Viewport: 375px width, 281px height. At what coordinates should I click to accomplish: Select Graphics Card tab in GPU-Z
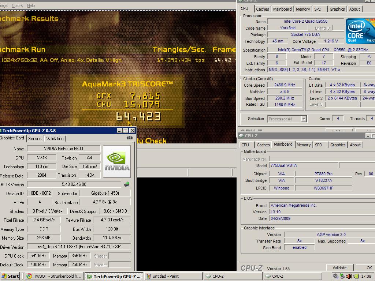coord(12,138)
